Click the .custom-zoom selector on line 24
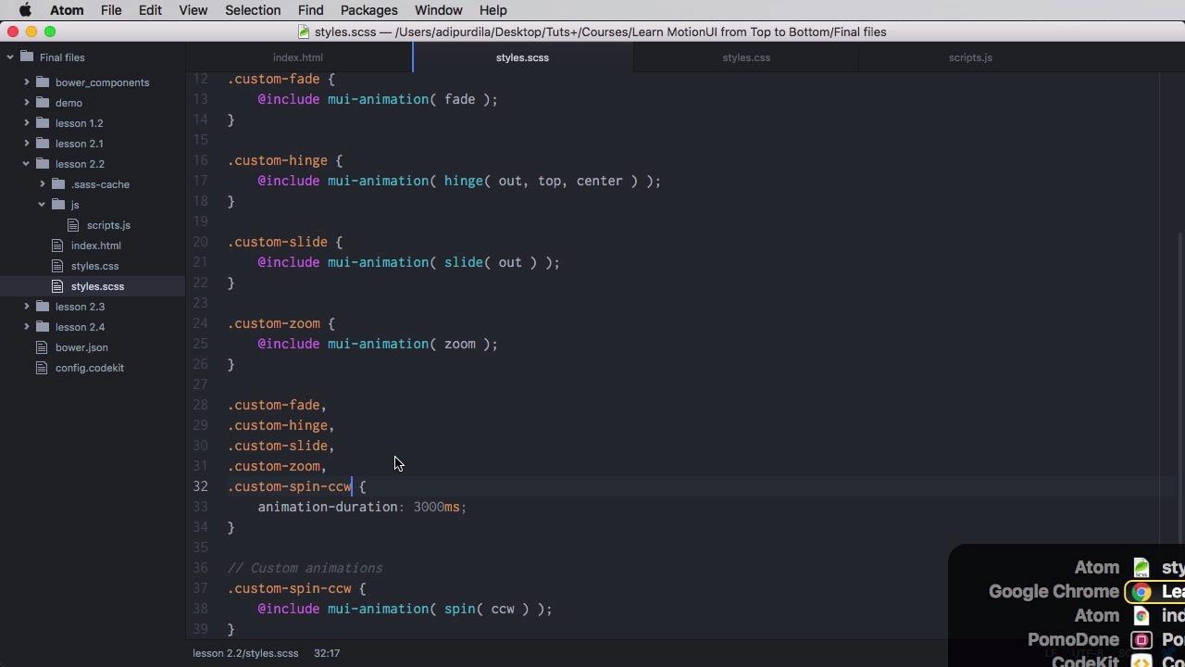The height and width of the screenshot is (667, 1185). coord(274,323)
